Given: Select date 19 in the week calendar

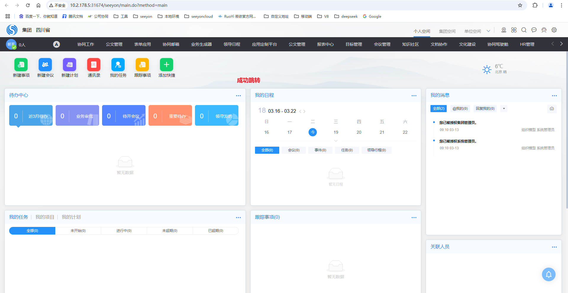Looking at the screenshot, I should (336, 132).
